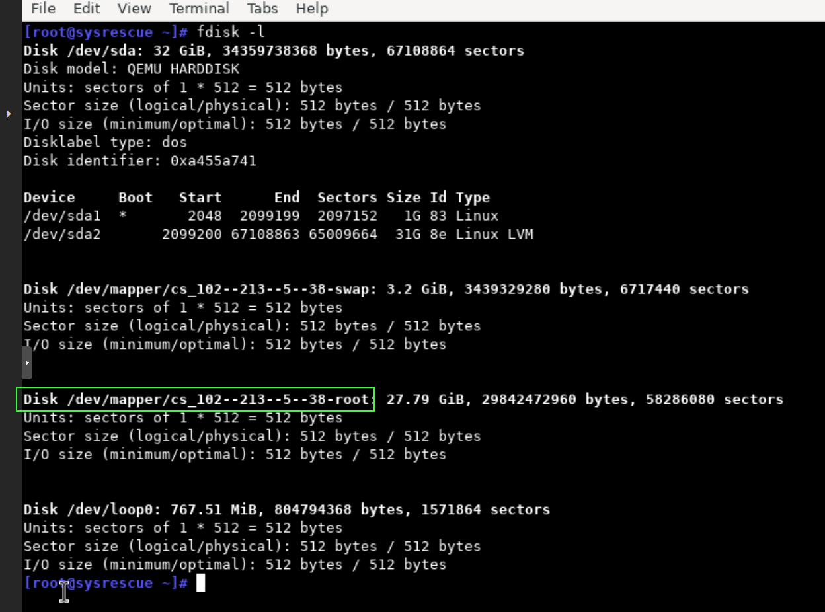The height and width of the screenshot is (612, 825).
Task: Expand the gray side panel handle arrow
Action: click(x=27, y=363)
